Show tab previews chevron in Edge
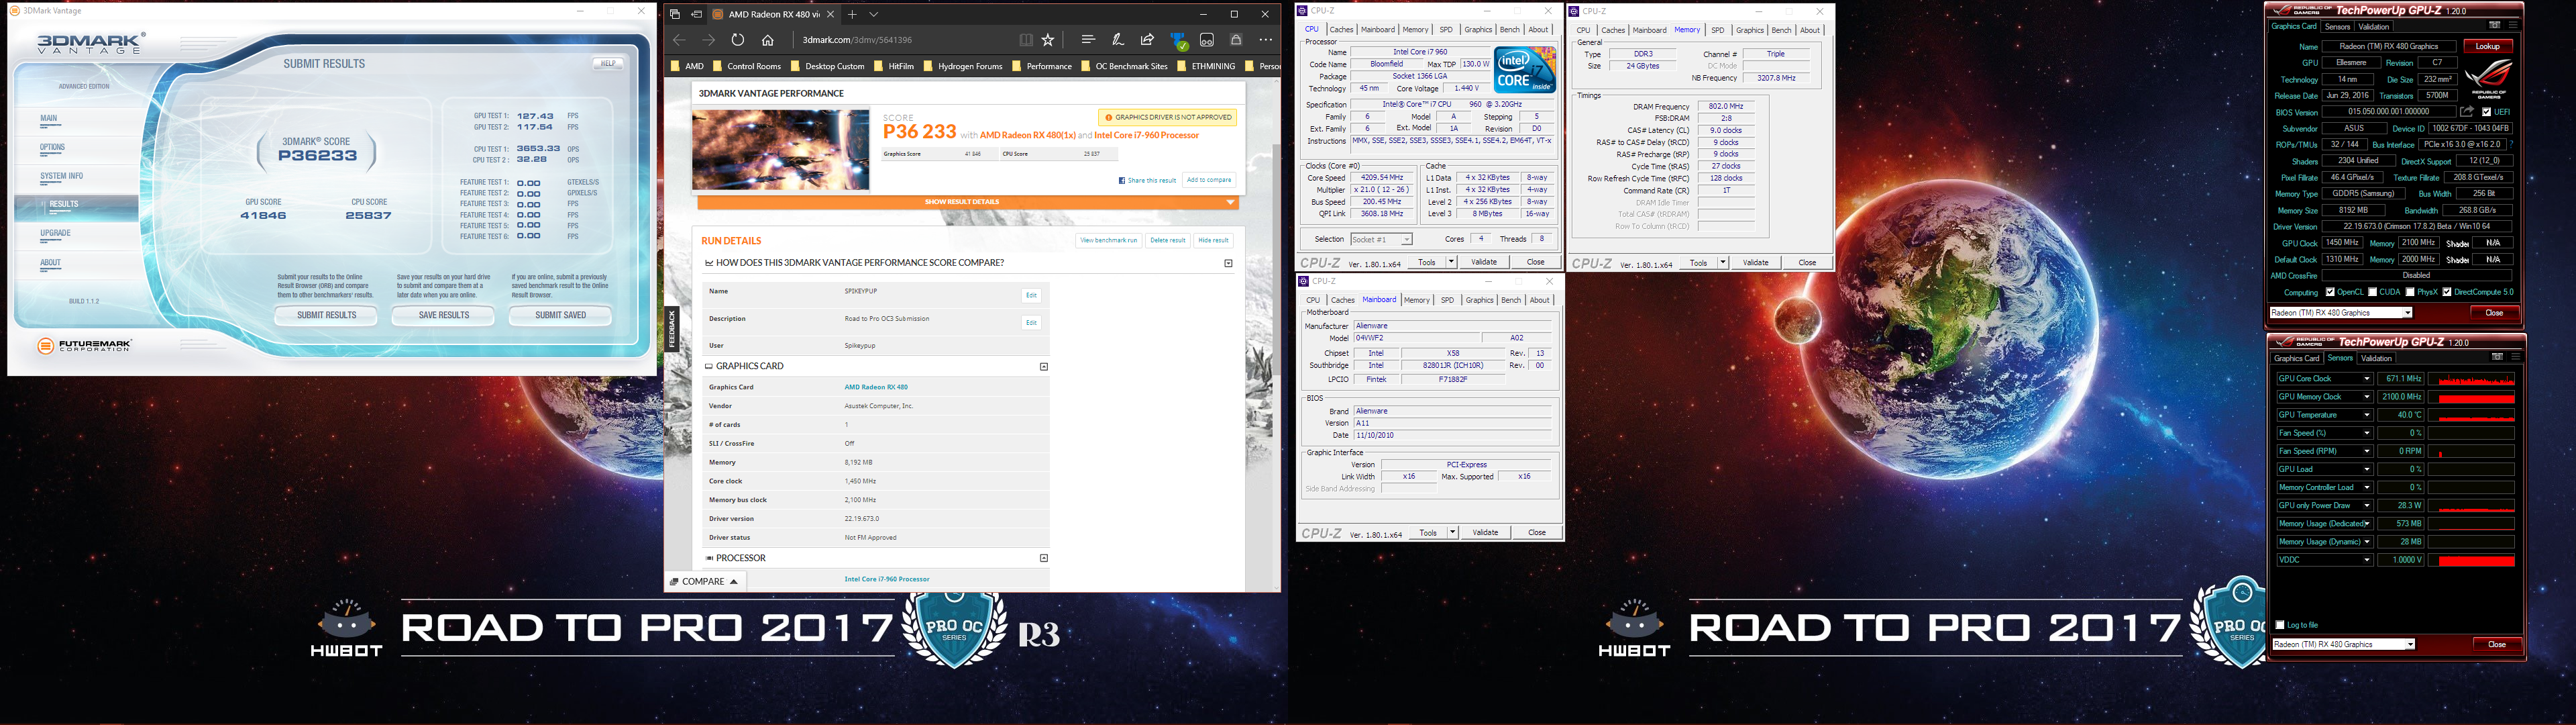The width and height of the screenshot is (2576, 725). tap(874, 14)
